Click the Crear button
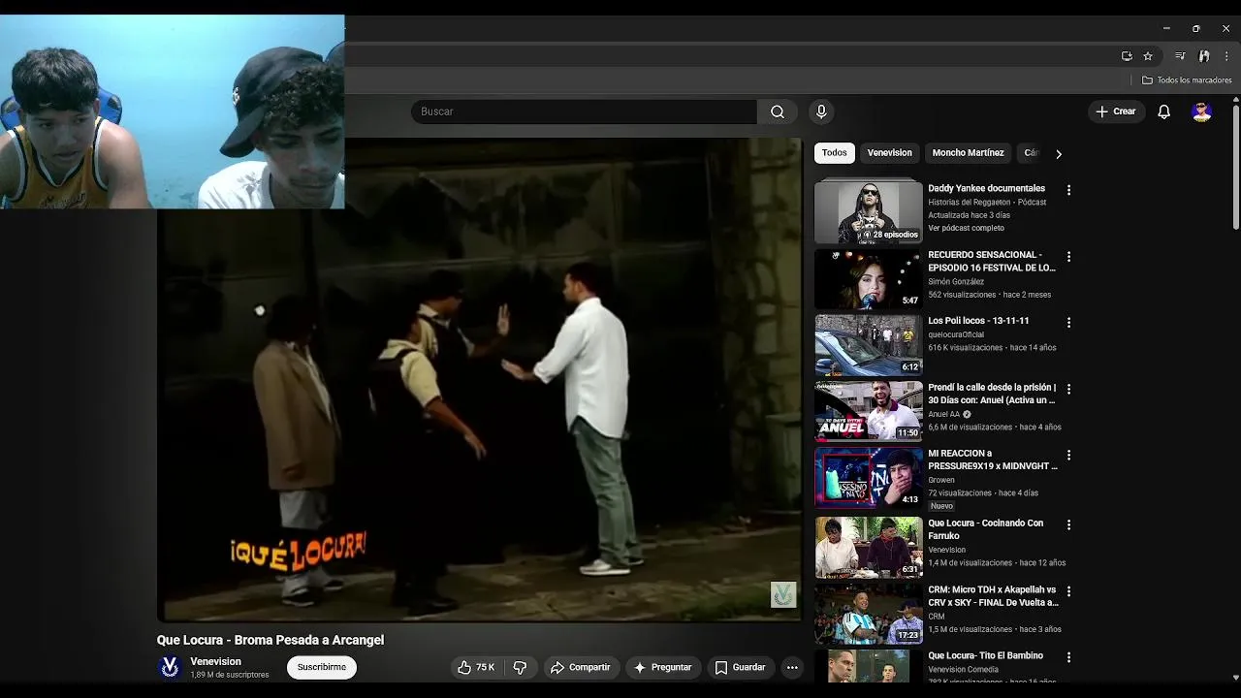1241x698 pixels. [x=1115, y=111]
